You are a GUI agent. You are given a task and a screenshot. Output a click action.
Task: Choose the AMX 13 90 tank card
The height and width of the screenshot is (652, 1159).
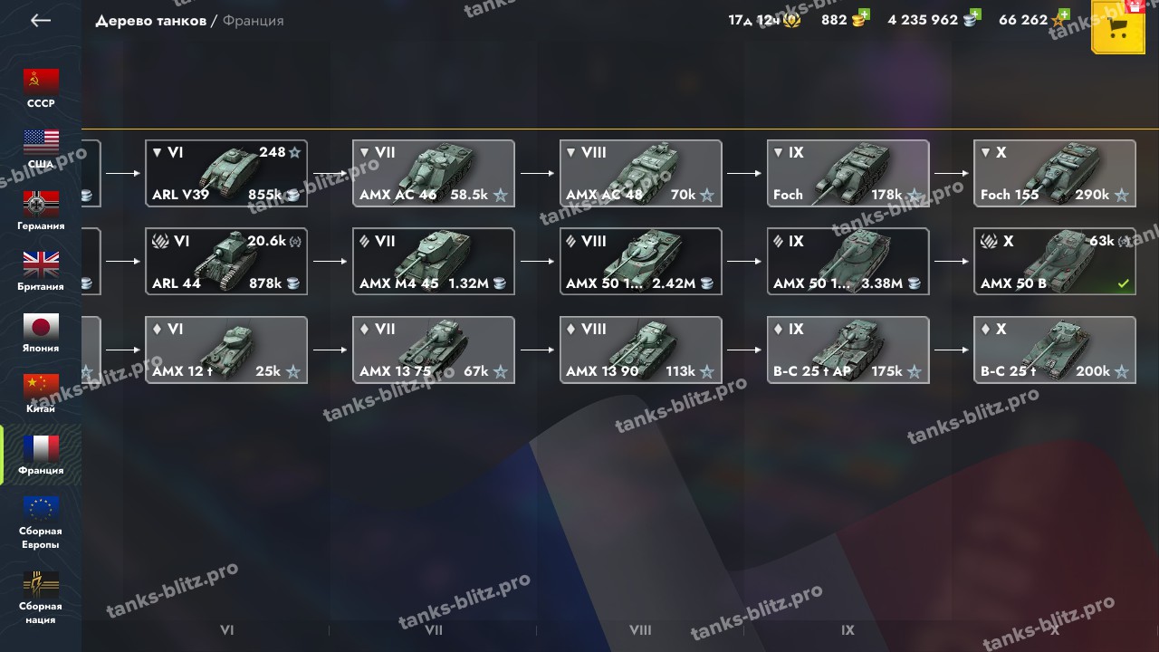click(x=641, y=350)
